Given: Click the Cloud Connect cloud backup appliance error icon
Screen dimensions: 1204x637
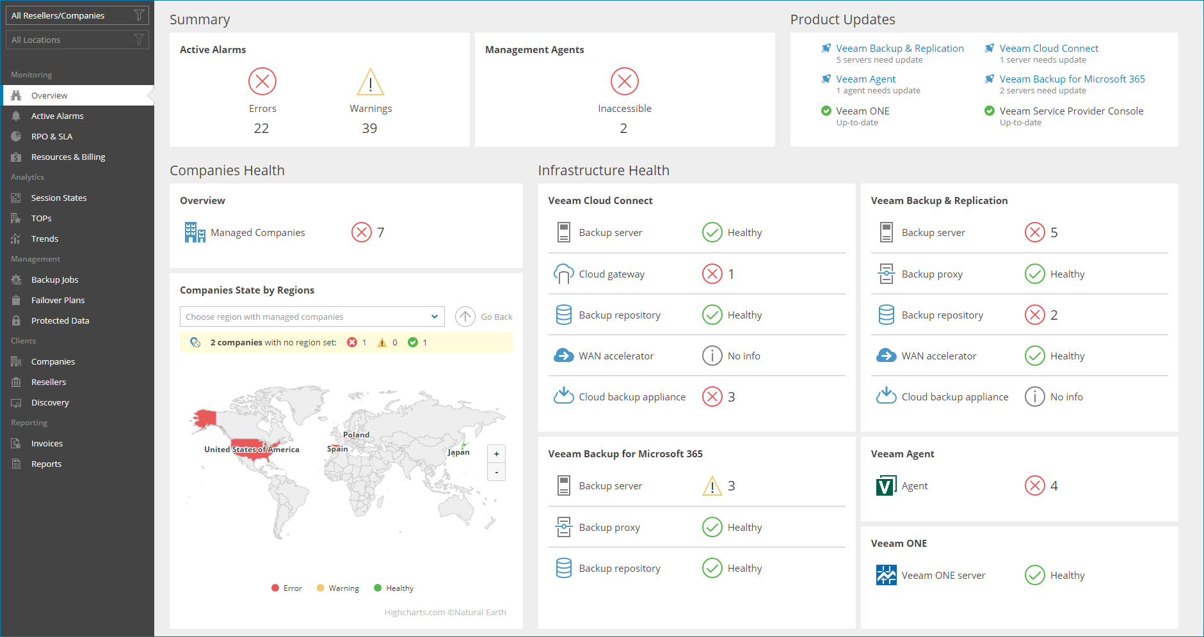Looking at the screenshot, I should pyautogui.click(x=712, y=397).
